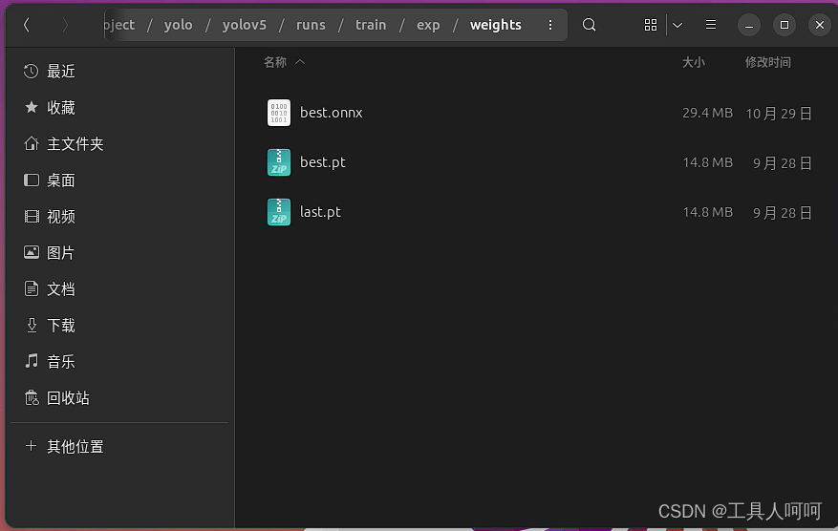Click the 10月29日 modified date
838x531 pixels.
click(x=779, y=114)
